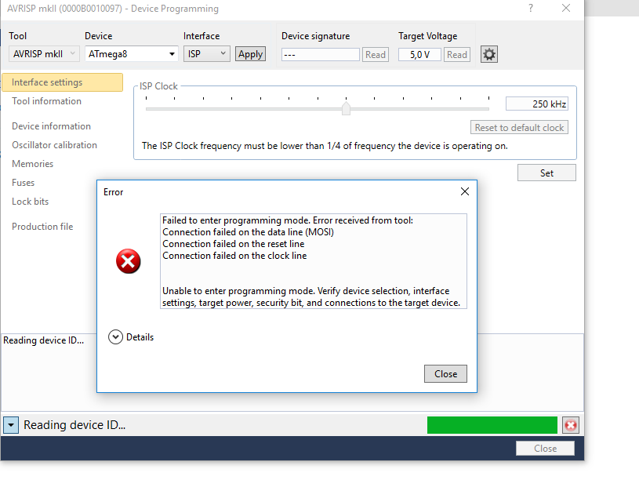The image size is (639, 480).
Task: Click 'Connection failed on the data line (MOSI)' text
Action: pos(248,232)
